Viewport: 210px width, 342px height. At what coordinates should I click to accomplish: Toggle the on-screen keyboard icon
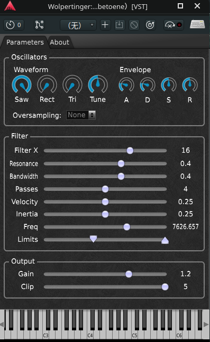pos(197,24)
